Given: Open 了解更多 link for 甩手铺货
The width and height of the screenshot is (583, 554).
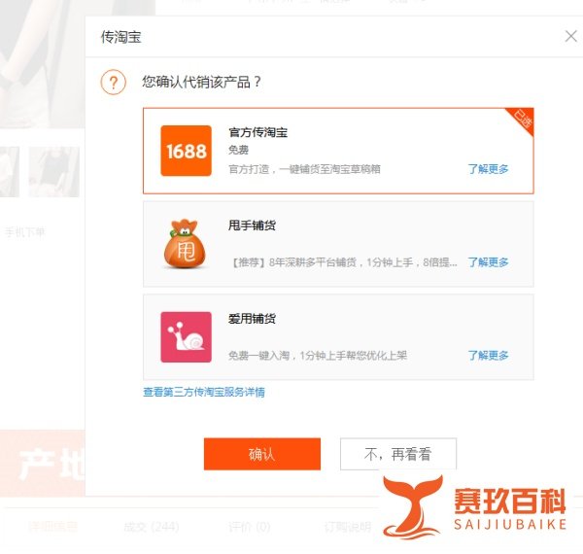Looking at the screenshot, I should pos(488,262).
